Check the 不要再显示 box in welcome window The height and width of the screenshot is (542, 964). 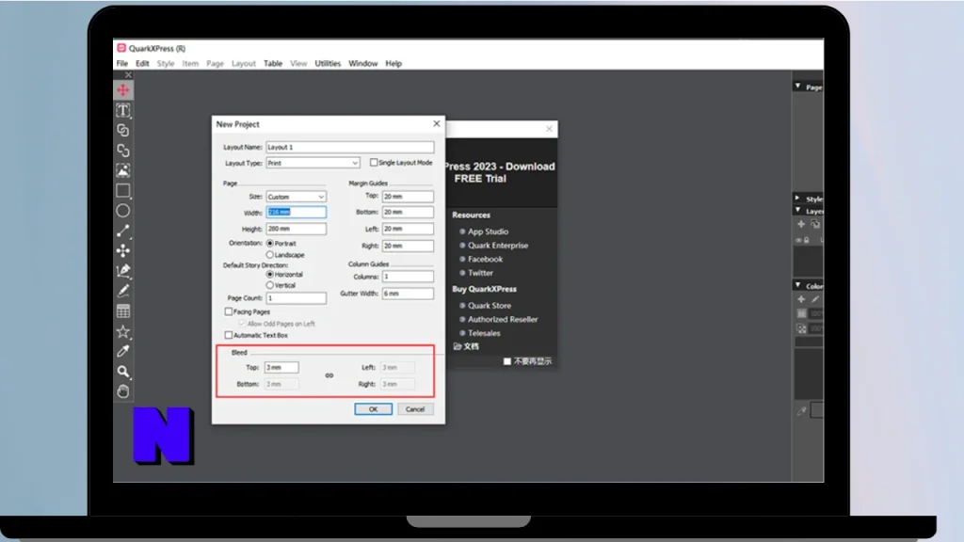(x=507, y=361)
